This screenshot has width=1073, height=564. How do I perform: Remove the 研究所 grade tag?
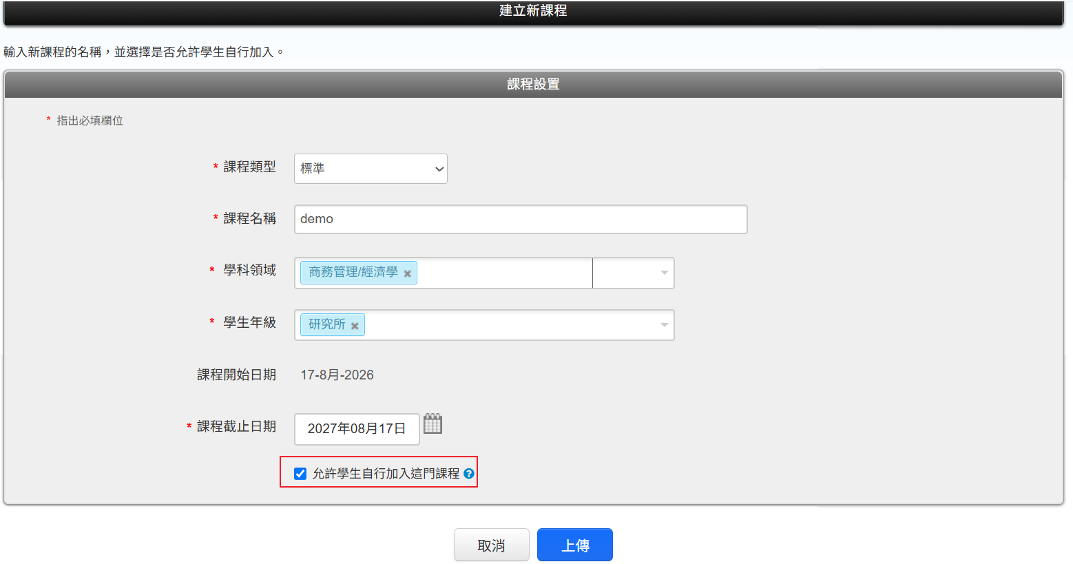[355, 326]
